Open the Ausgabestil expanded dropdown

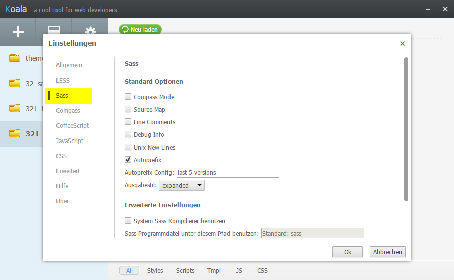[x=182, y=186]
